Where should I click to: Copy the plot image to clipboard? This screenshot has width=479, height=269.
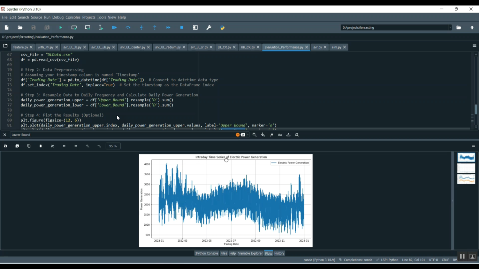[29, 146]
